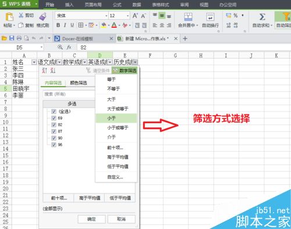Image resolution: width=291 pixels, height=229 pixels.
Task: Click the (全部显示) show all text
Action: pyautogui.click(x=52, y=209)
